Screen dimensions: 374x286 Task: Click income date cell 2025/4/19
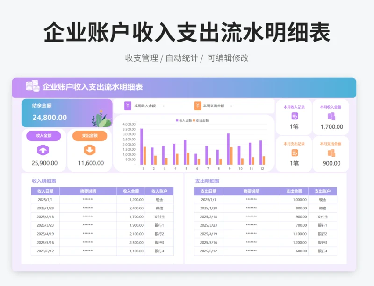(45, 234)
